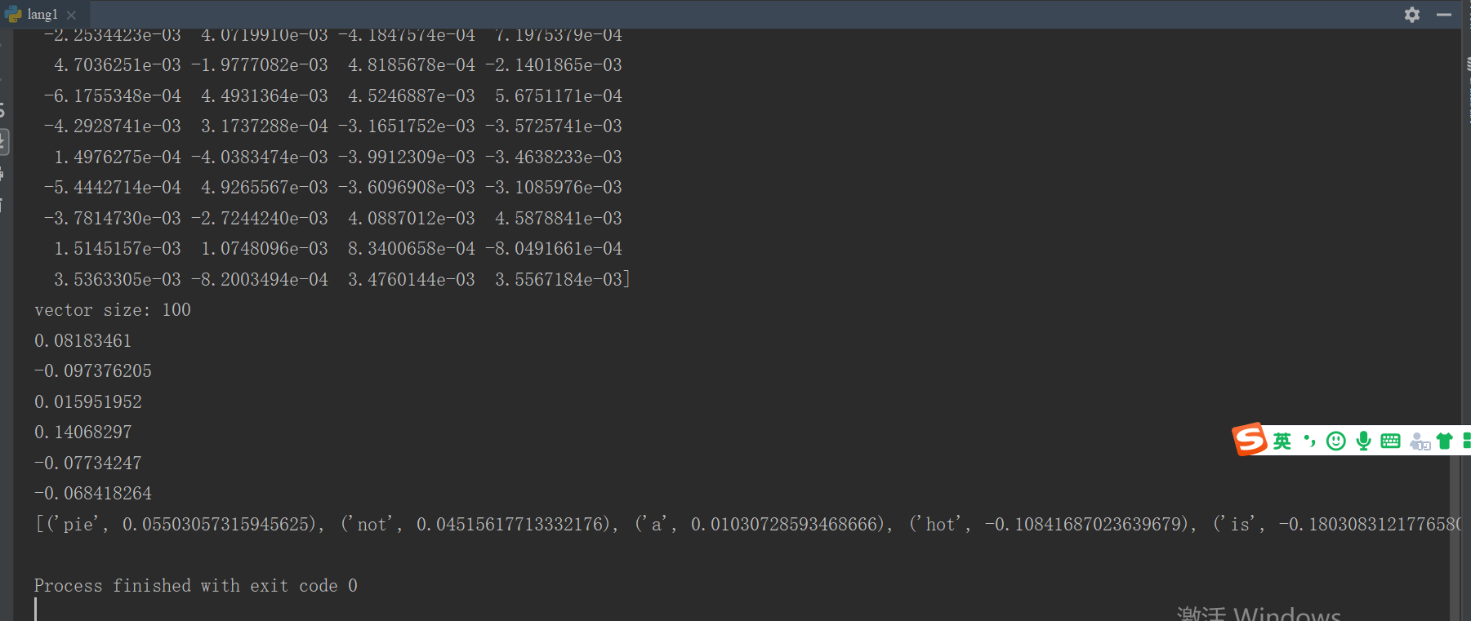Open the Sogou emoji panel
1471x621 pixels.
point(1336,441)
